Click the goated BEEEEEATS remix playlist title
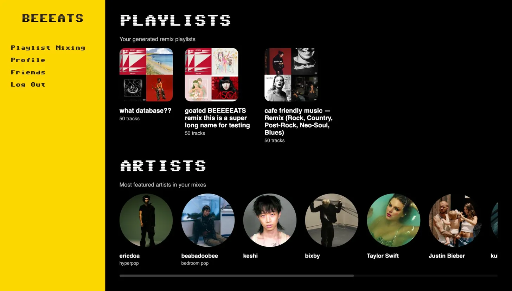Image resolution: width=512 pixels, height=291 pixels. [x=218, y=118]
